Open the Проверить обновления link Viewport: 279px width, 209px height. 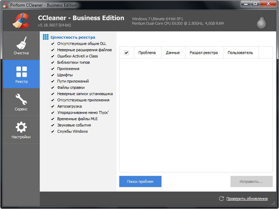tap(247, 199)
